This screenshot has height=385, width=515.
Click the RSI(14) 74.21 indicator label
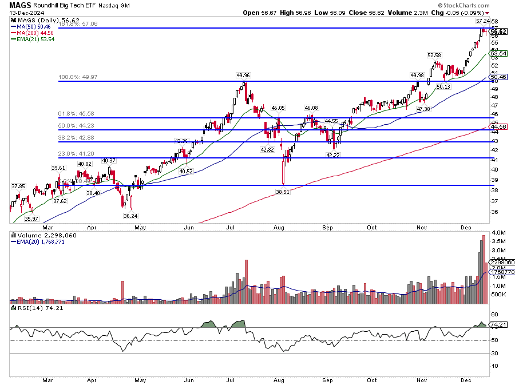tap(40, 308)
